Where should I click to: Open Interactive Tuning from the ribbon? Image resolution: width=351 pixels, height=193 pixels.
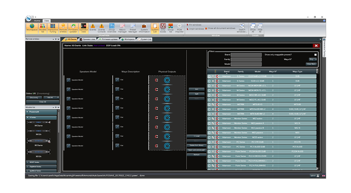(x=53, y=29)
